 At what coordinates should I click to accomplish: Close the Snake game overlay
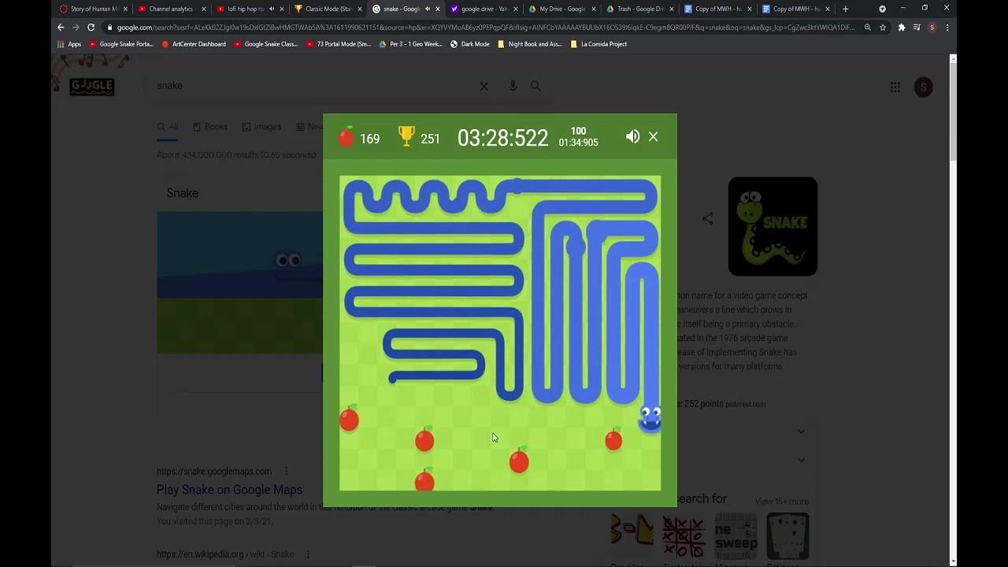coord(653,136)
